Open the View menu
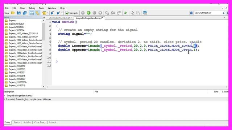Image resolution: width=232 pixels, height=130 pixels. click(22, 8)
